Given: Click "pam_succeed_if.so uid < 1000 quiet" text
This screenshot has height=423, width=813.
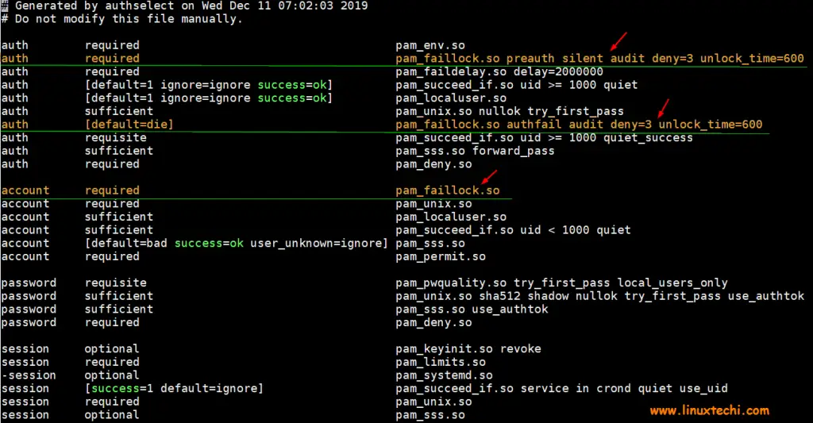Looking at the screenshot, I should [514, 230].
